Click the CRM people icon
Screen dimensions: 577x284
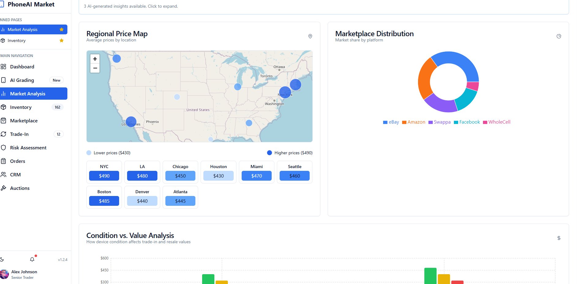[3, 175]
